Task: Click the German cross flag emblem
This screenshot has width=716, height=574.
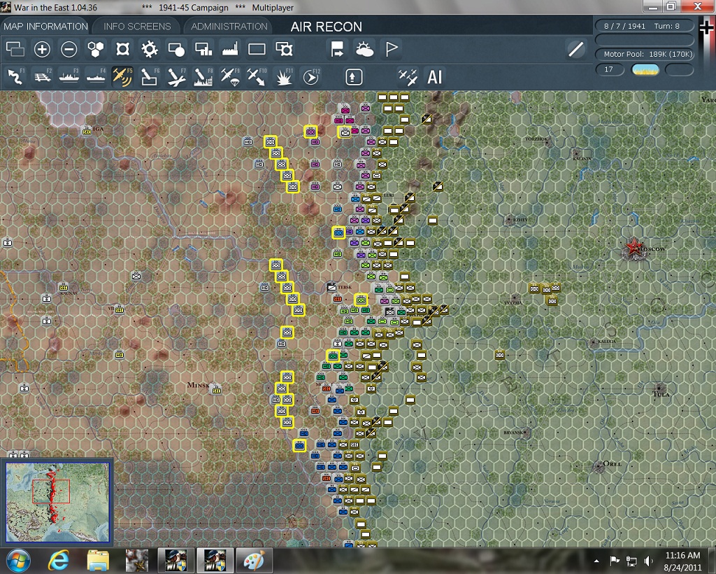Action: pyautogui.click(x=706, y=29)
